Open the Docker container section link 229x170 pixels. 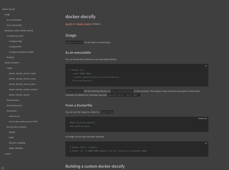[12, 63]
